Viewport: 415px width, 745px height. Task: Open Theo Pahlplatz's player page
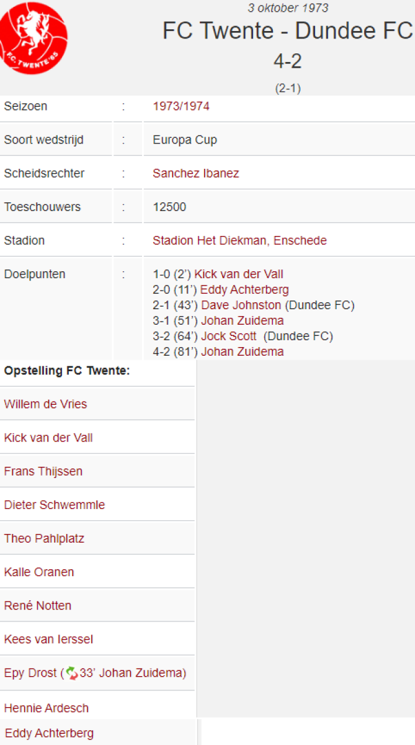44,538
